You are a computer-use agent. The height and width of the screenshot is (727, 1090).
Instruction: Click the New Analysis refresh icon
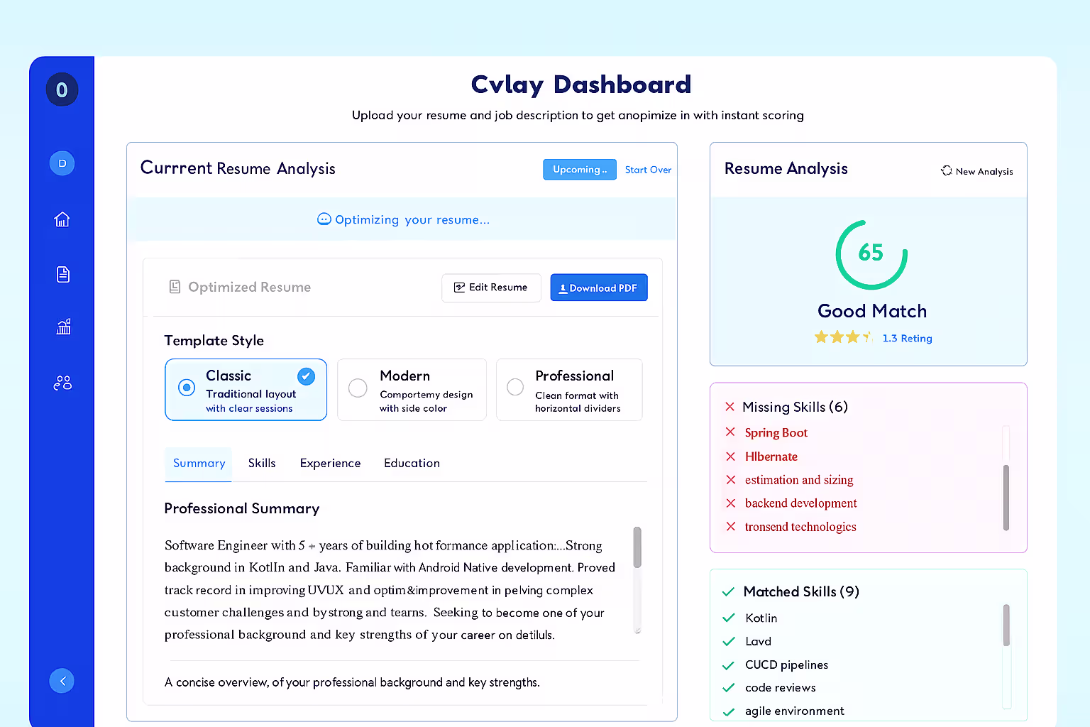[946, 170]
